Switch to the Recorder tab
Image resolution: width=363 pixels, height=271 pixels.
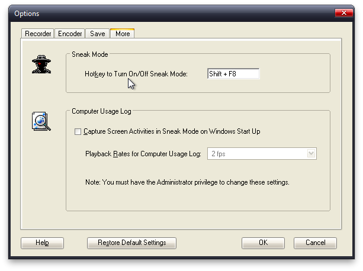(x=38, y=34)
